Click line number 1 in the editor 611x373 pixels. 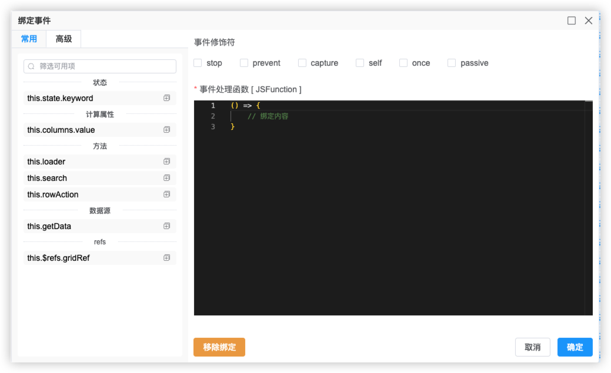pyautogui.click(x=213, y=106)
